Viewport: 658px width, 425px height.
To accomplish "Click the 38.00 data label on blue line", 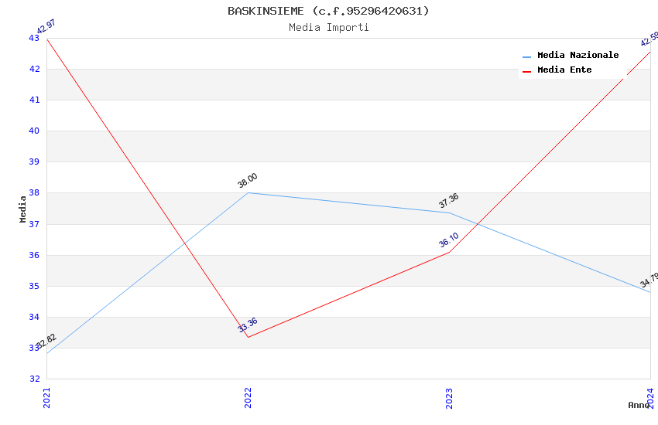I will pos(248,182).
